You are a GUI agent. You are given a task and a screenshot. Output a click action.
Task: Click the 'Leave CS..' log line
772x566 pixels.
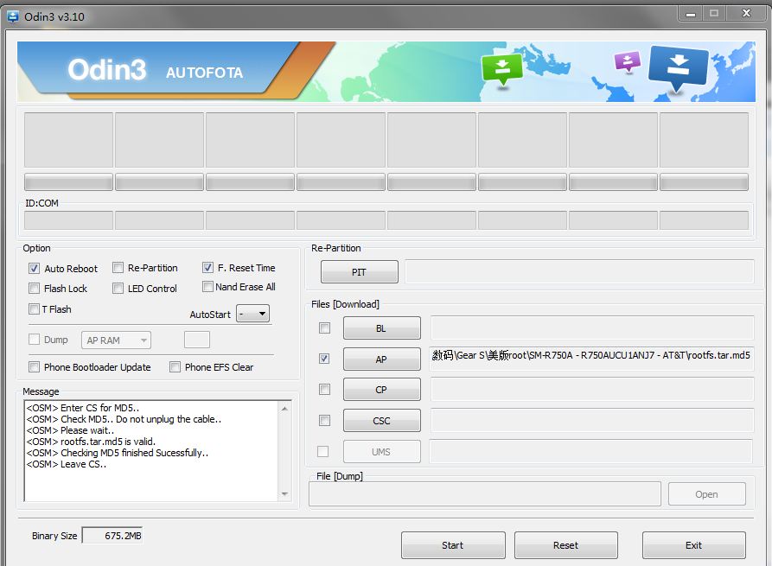coord(66,464)
